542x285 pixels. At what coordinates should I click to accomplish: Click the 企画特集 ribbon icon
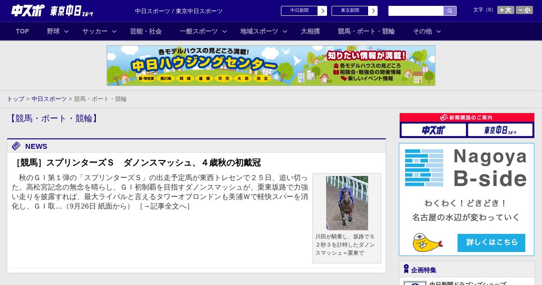click(x=406, y=269)
